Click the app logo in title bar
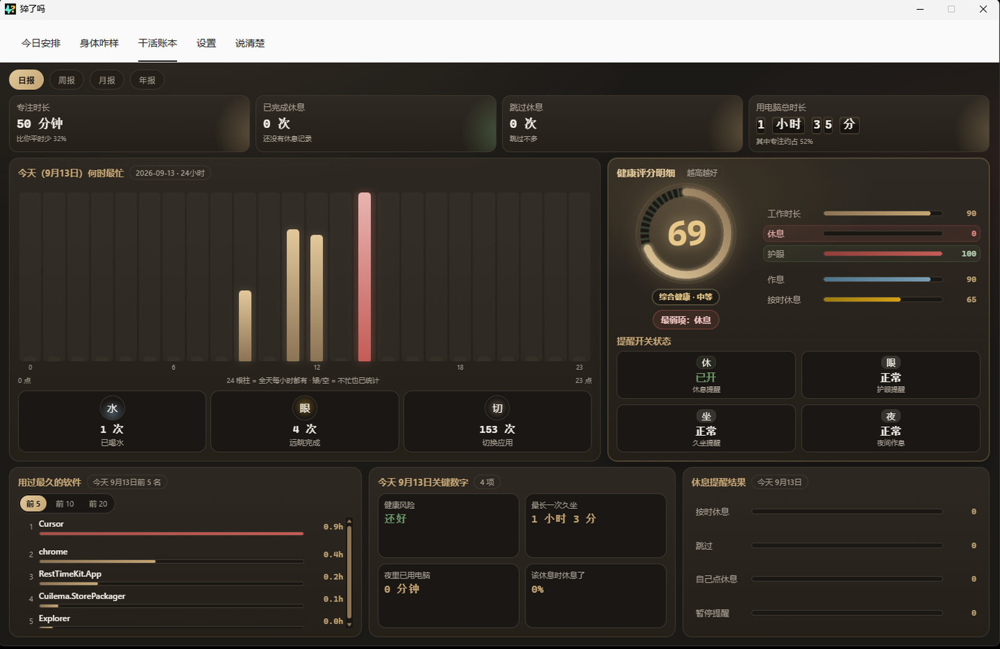 [x=10, y=9]
